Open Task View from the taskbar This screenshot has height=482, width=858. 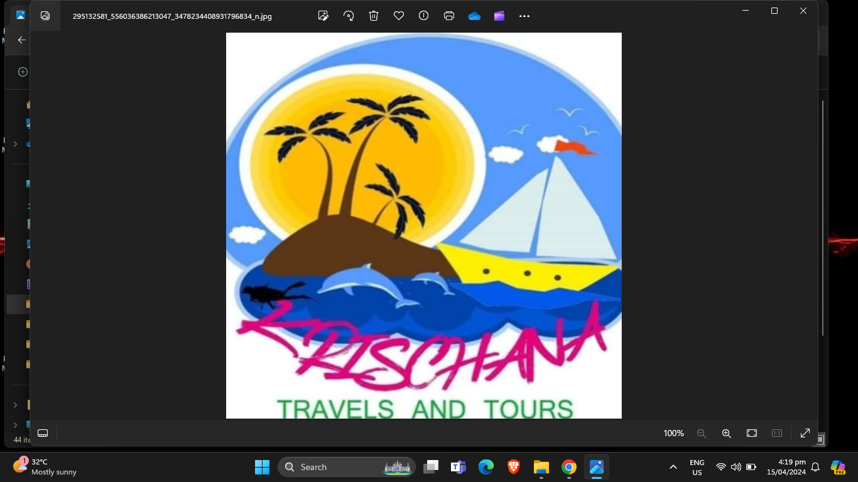pyautogui.click(x=431, y=467)
